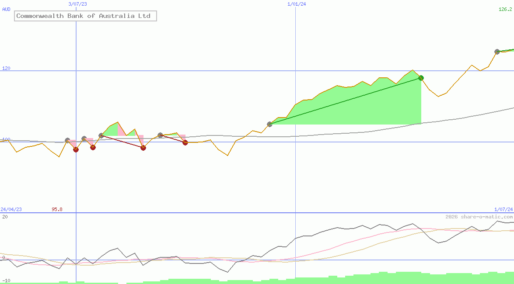Image resolution: width=514 pixels, height=284 pixels.
Task: Click the gray buy marker starting the long green trendline
Action: pos(269,125)
